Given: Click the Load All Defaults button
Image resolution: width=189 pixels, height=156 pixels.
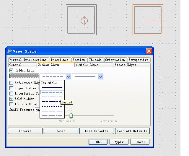Looking at the screenshot, I should pos(132,131).
